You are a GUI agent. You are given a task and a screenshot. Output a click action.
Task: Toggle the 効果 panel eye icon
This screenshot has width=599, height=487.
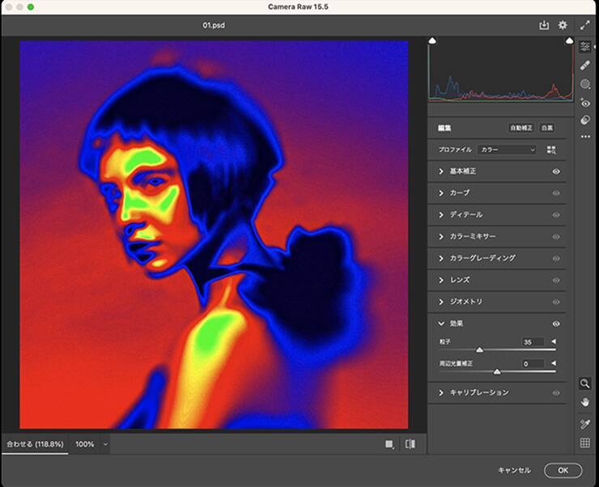[556, 324]
